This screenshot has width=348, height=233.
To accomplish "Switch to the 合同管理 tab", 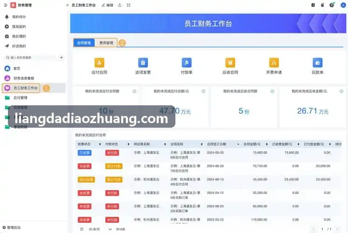I will click(x=84, y=43).
